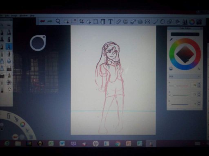Click the red channel slider handle
Viewport: 209px width, 156px height.
click(175, 86)
